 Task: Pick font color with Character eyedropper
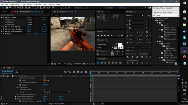[x=115, y=44]
